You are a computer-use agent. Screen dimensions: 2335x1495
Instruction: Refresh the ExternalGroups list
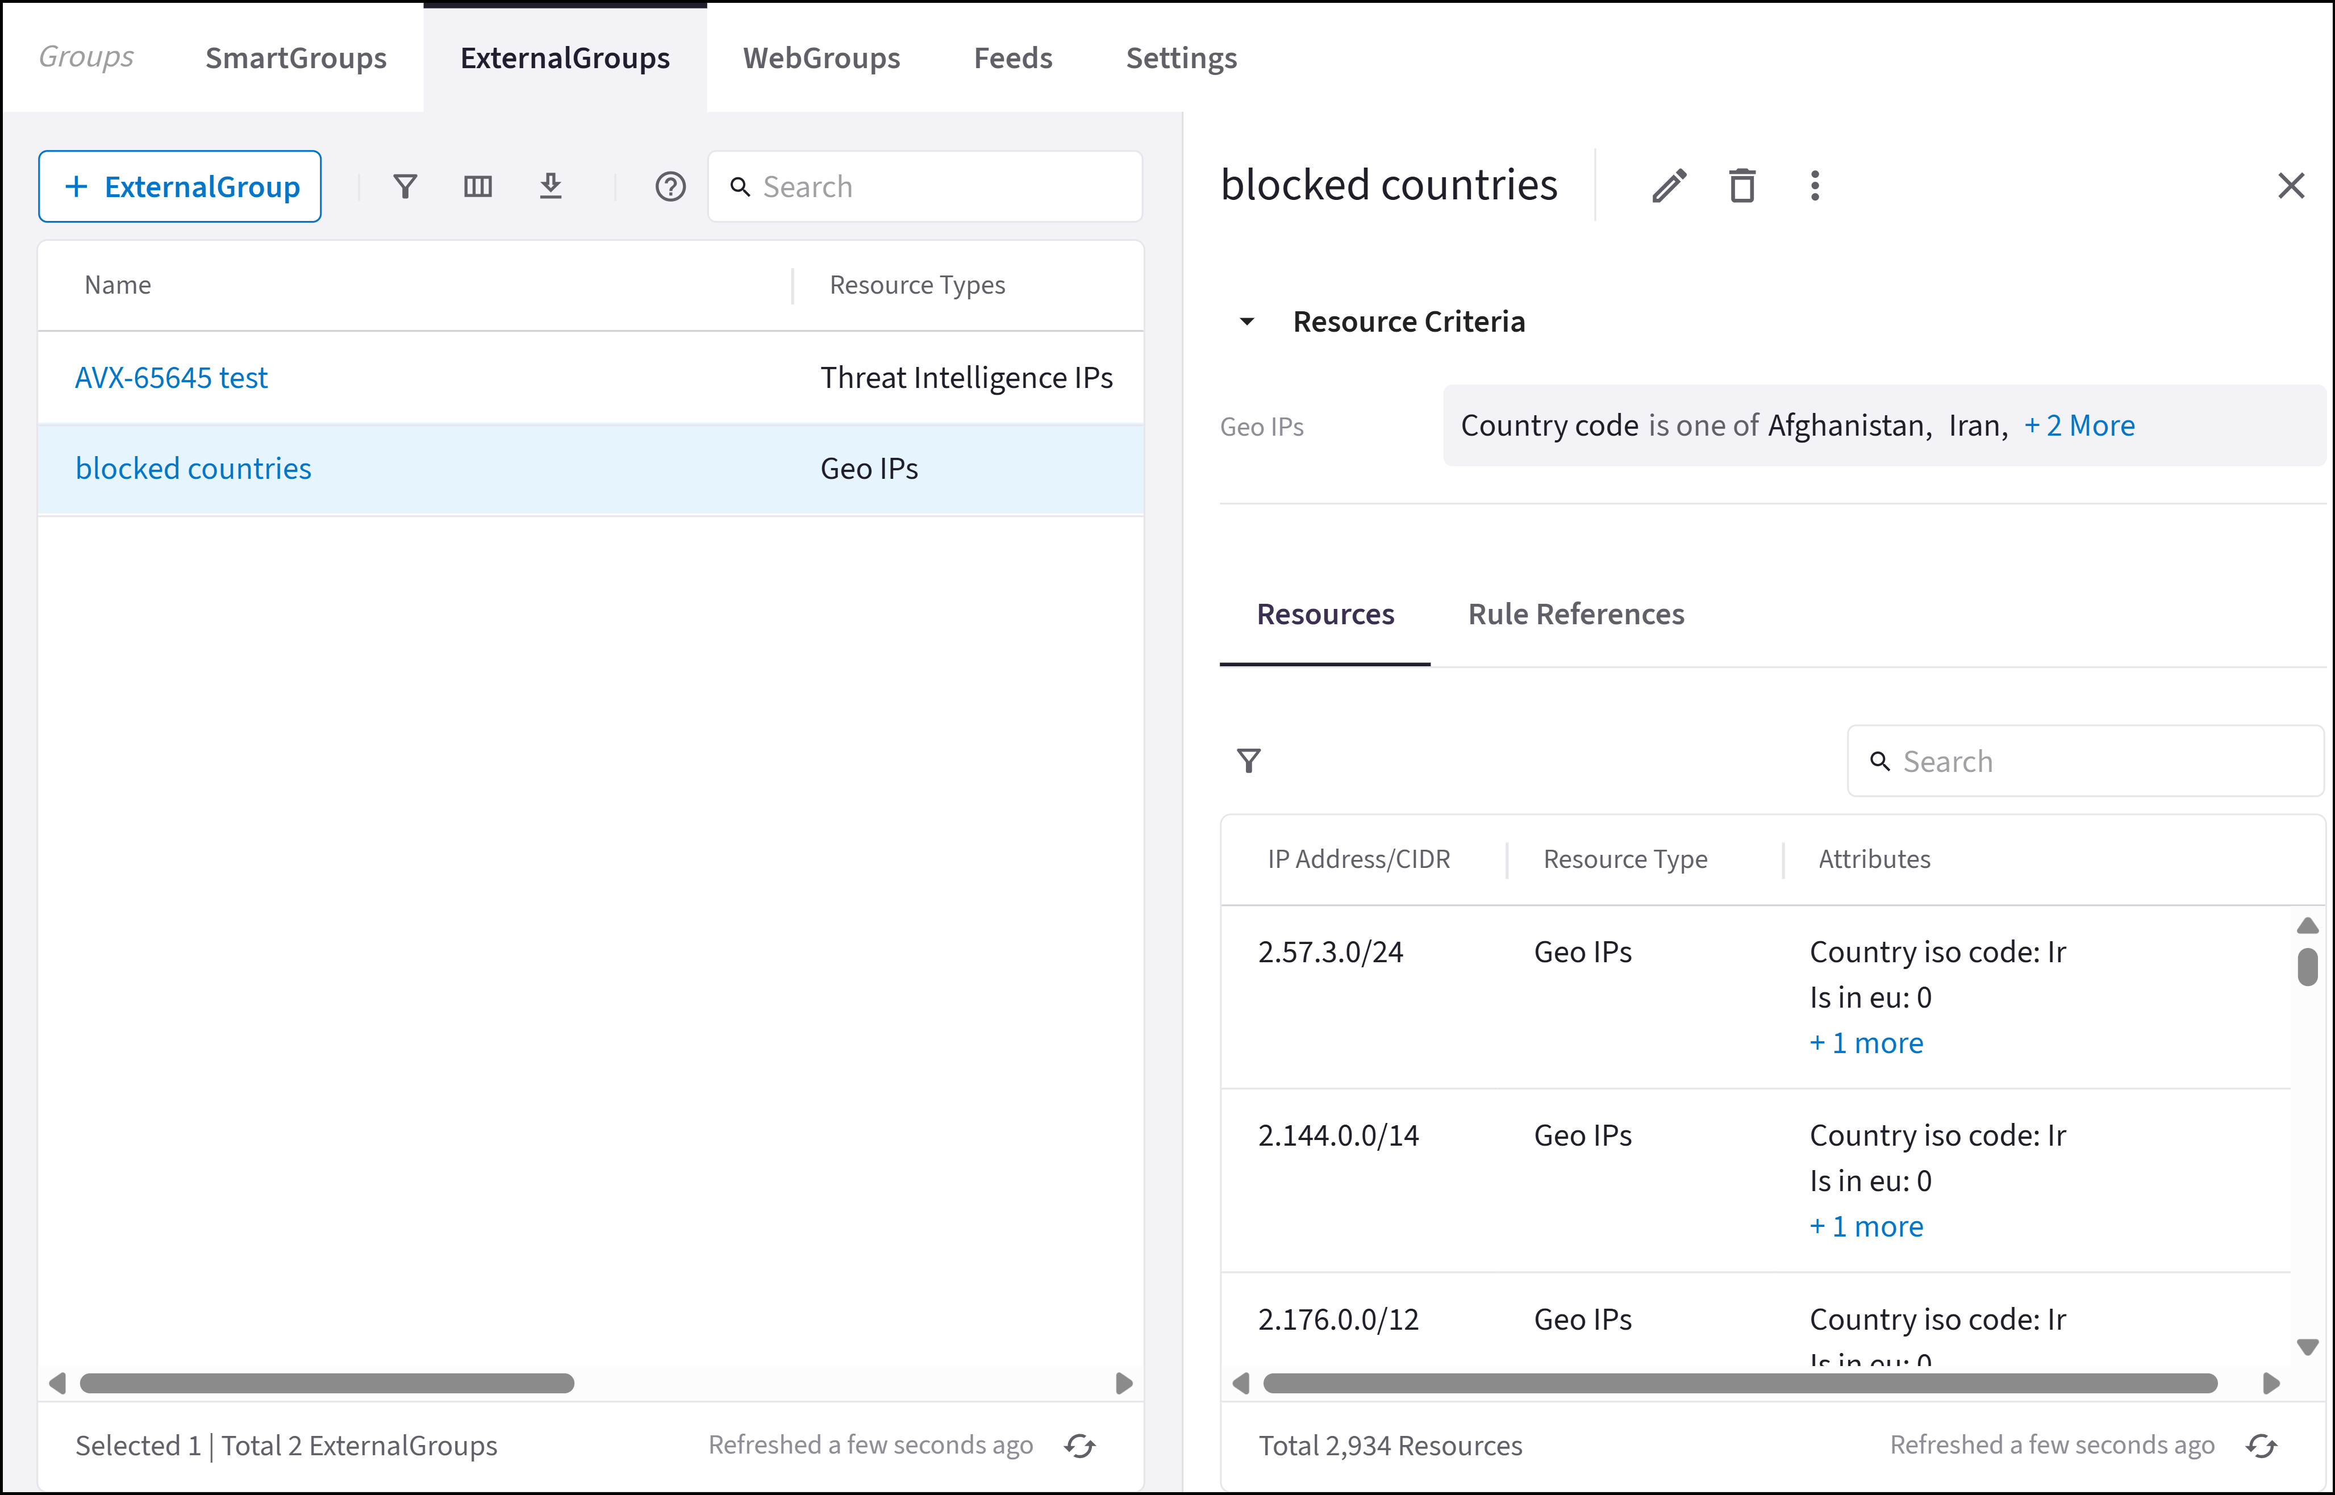click(1079, 1446)
